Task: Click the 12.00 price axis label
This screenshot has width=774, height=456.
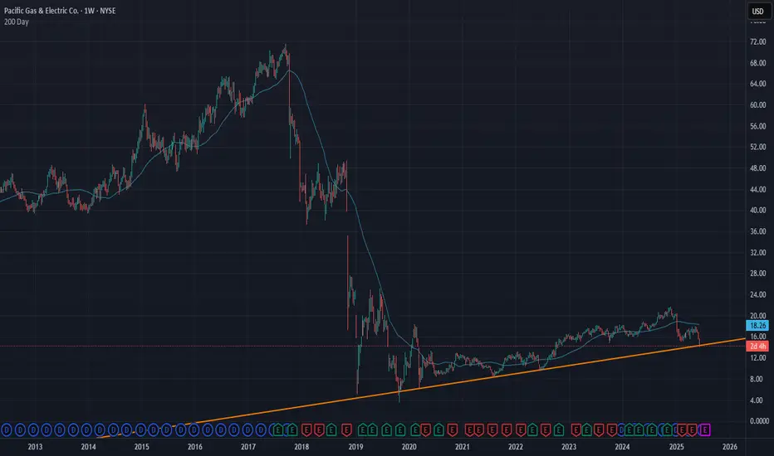Action: coord(757,358)
